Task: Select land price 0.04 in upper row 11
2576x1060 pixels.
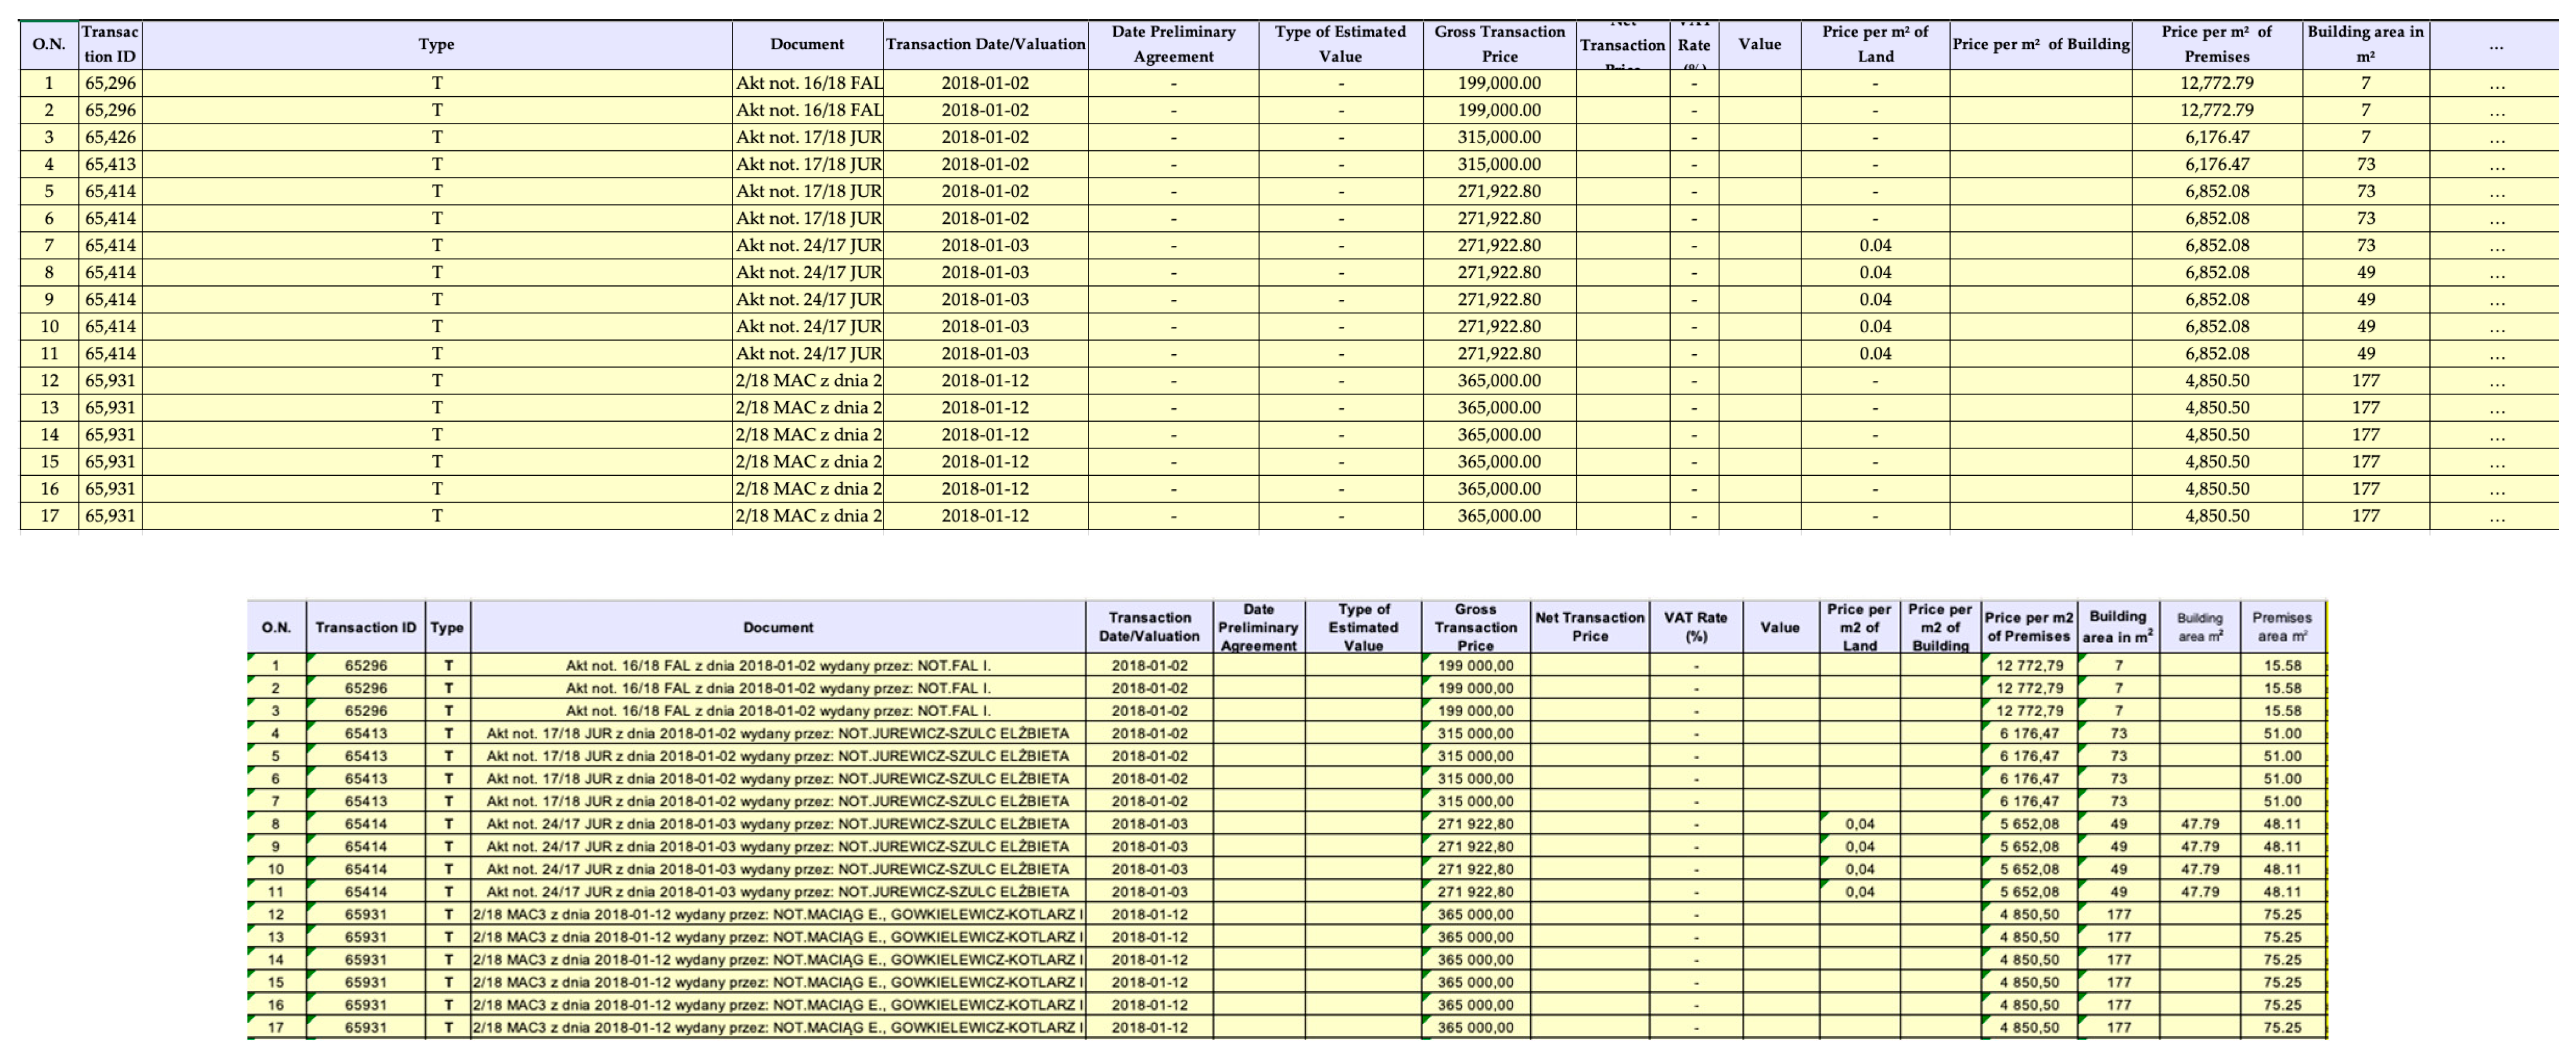Action: click(x=1875, y=353)
